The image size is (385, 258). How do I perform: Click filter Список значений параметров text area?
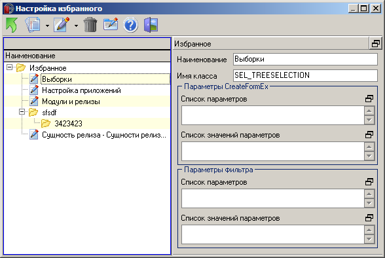tap(272, 234)
